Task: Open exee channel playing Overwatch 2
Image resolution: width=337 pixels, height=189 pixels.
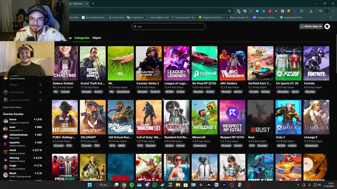Action: tap(22, 129)
